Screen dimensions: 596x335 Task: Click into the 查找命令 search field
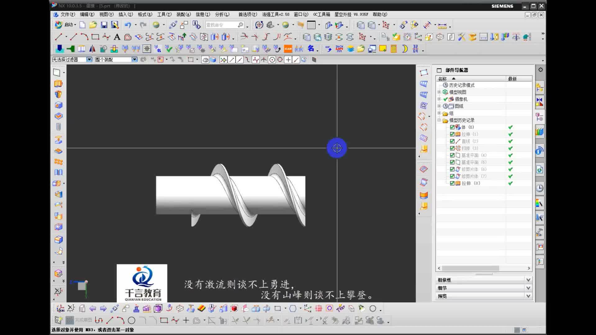click(224, 25)
